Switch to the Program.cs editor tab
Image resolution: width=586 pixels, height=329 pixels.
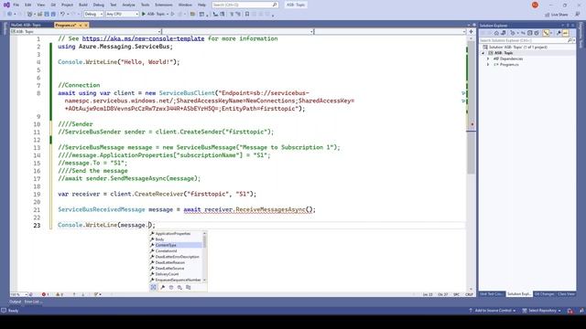(x=65, y=25)
